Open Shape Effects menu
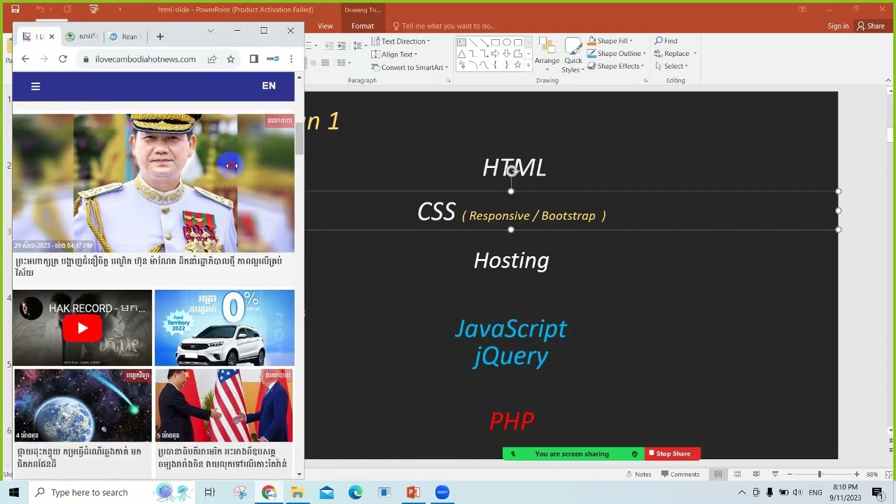This screenshot has width=896, height=504. pos(615,66)
